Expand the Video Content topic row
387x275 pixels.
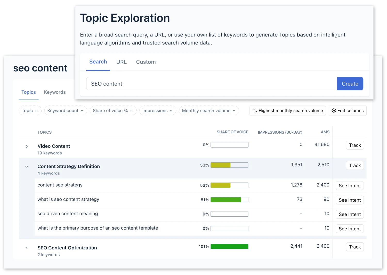click(27, 146)
